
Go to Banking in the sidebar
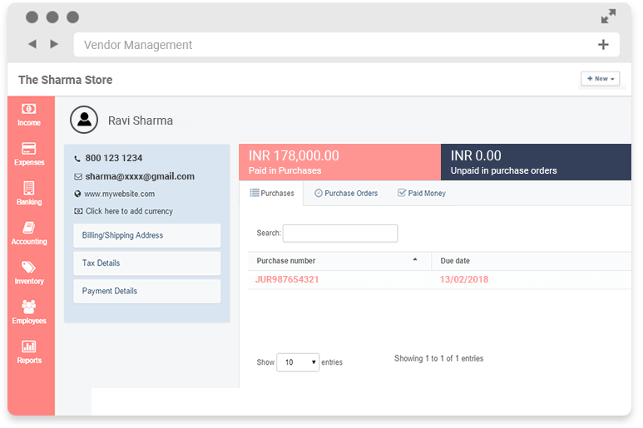click(x=29, y=194)
